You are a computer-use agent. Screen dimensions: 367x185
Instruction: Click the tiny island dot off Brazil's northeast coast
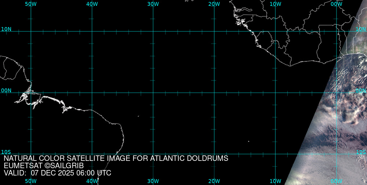pos(138,116)
